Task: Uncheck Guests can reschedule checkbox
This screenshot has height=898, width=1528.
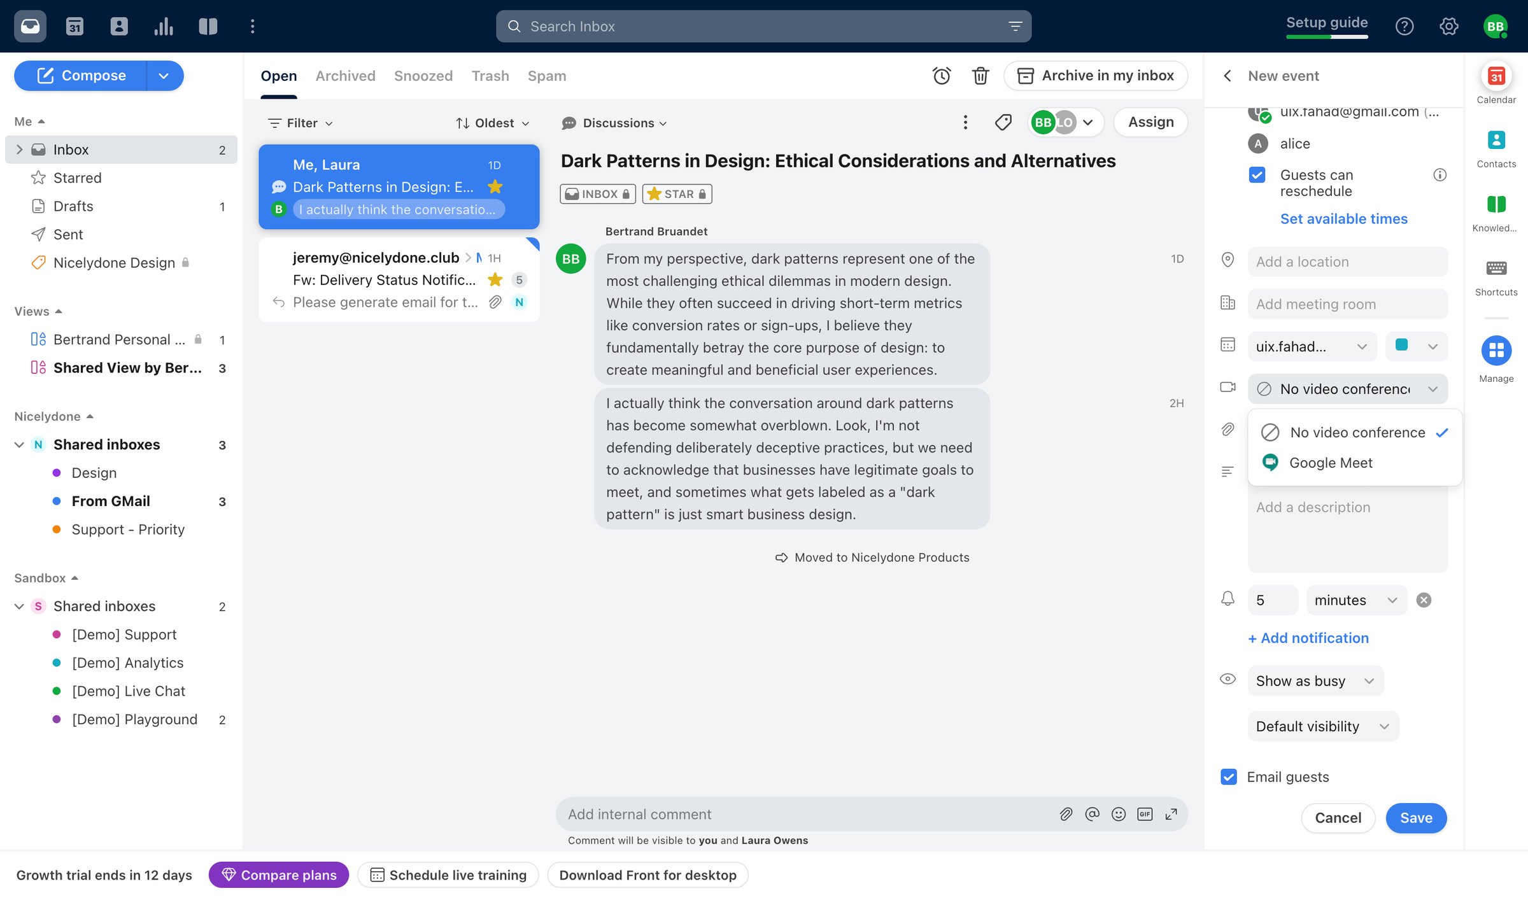Action: point(1257,175)
